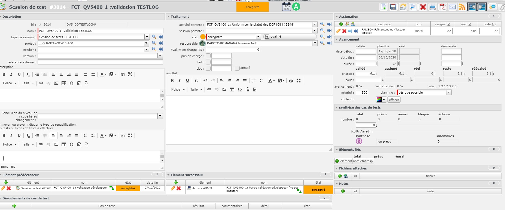This screenshot has height=210, width=505.
Task: Click the RSS subscribe toolbar icon
Action: click(462, 7)
